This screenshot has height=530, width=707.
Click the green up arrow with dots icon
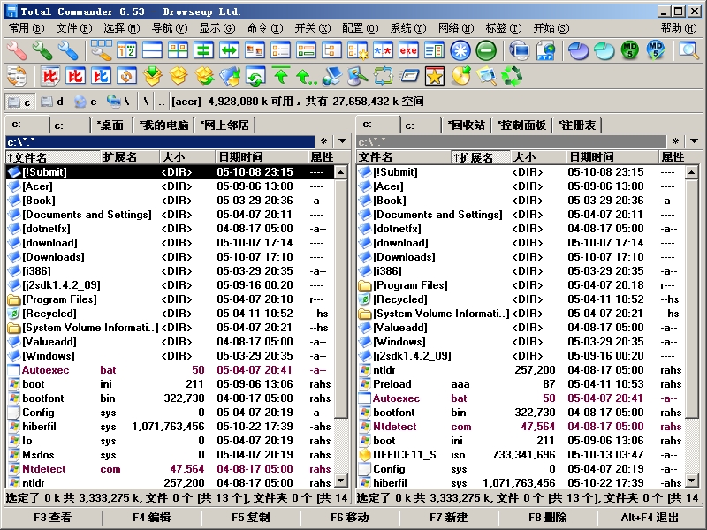point(307,76)
